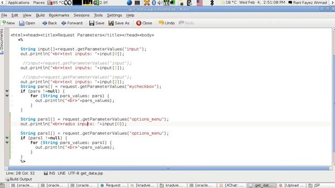The height and width of the screenshot is (188, 335).
Task: Close the document with red Close
Action: pos(144,23)
